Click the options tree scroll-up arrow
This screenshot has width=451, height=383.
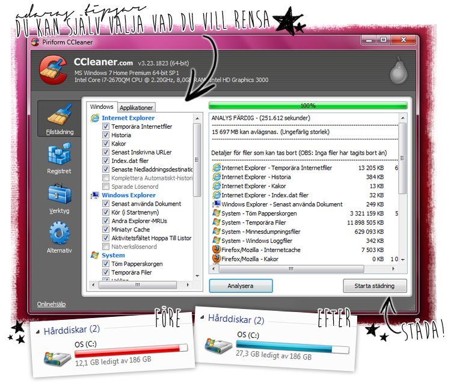(197, 118)
